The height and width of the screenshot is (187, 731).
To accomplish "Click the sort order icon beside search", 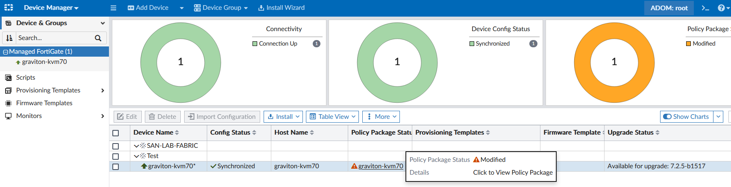I will (x=9, y=38).
